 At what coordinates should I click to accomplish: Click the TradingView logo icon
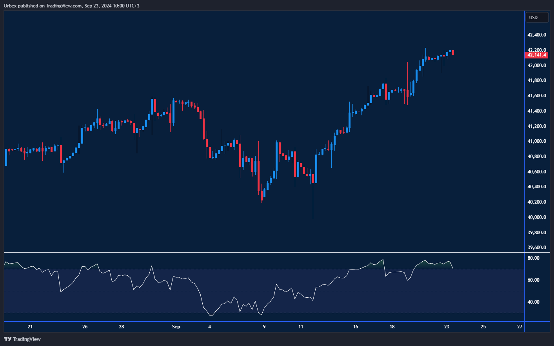pyautogui.click(x=7, y=339)
